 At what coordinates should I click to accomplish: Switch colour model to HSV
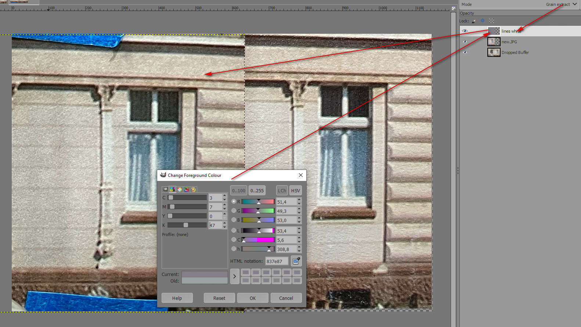coord(296,190)
